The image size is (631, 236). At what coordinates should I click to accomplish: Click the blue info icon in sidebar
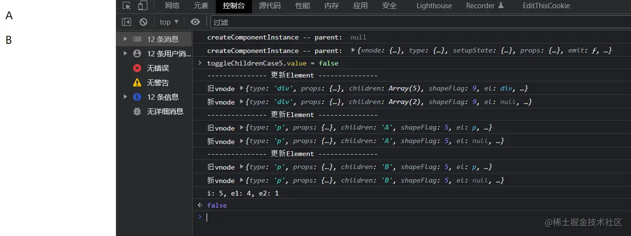coord(137,97)
